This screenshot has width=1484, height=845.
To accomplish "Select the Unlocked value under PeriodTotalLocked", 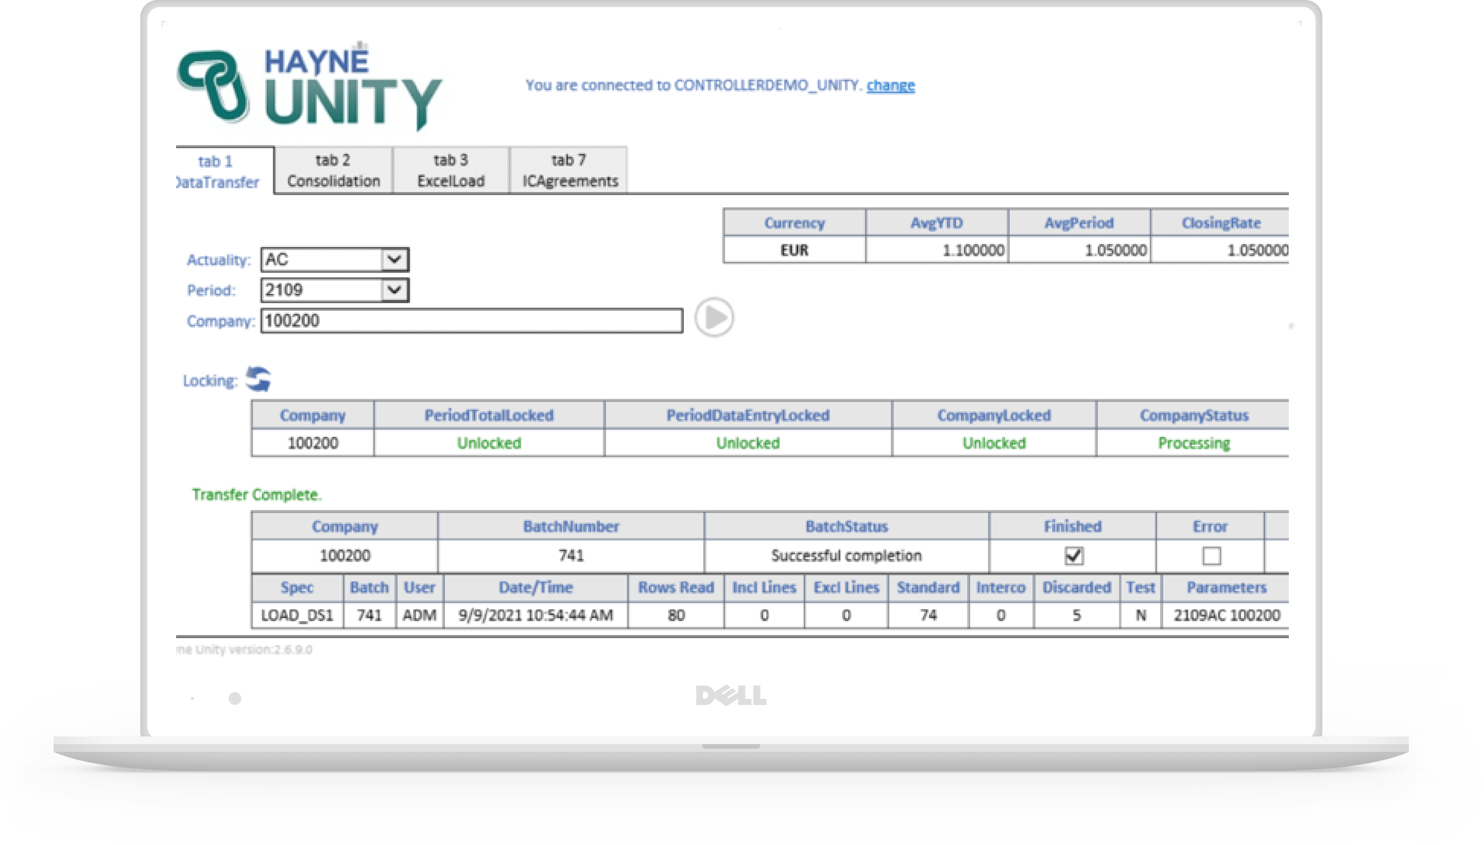I will point(489,443).
